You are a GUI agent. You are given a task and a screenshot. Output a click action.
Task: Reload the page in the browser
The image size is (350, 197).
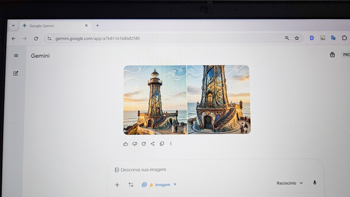tap(36, 38)
